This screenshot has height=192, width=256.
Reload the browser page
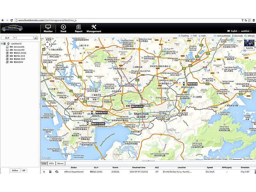[x=12, y=20]
